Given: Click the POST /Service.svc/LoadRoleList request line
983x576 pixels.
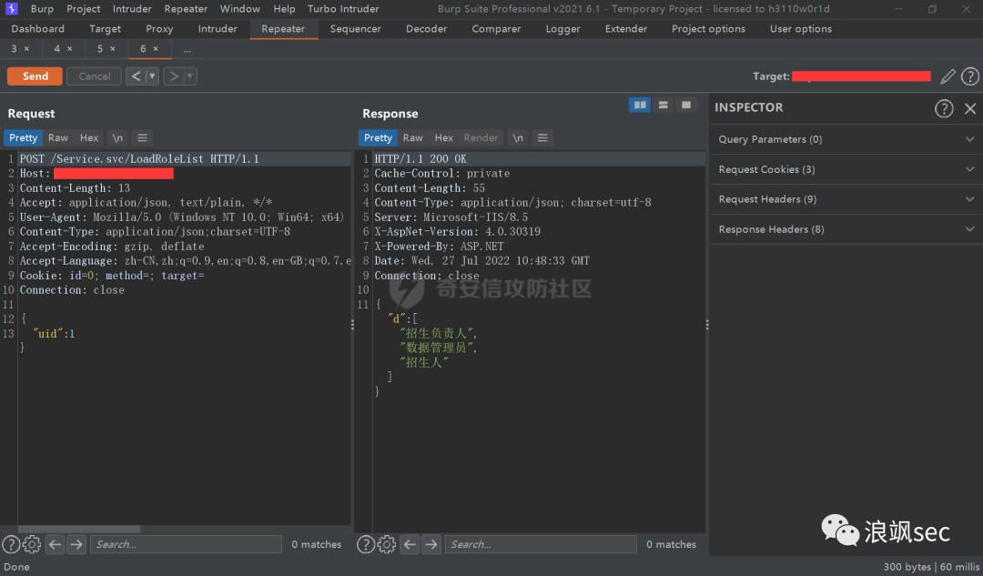Looking at the screenshot, I should pyautogui.click(x=139, y=158).
